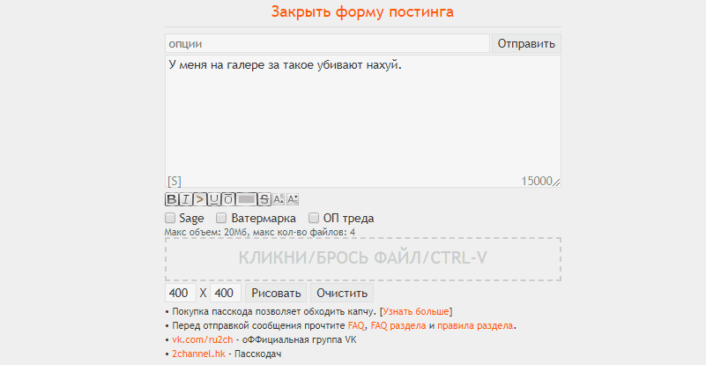Enable the ОП треда checkbox
Screen dimensions: 706x365
click(314, 218)
